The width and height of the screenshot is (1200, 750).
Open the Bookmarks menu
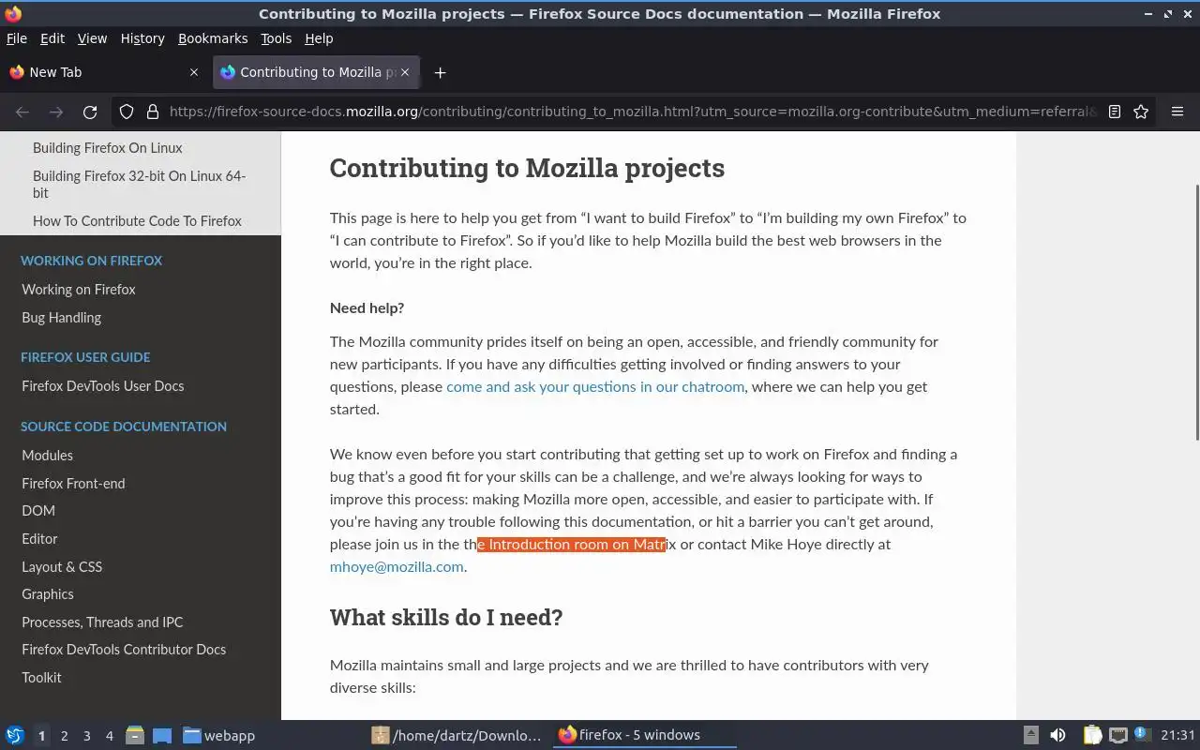[213, 38]
